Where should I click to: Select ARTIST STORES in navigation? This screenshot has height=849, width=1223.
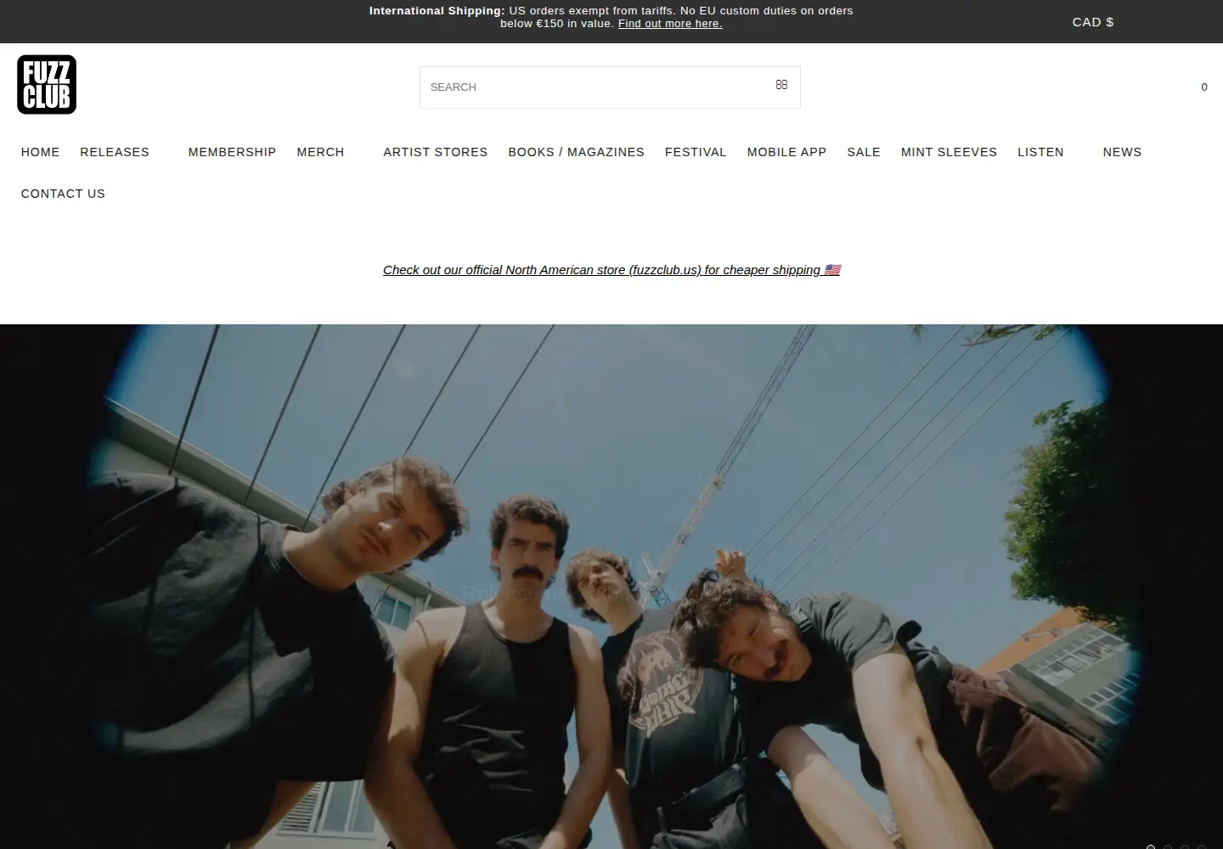pos(436,152)
